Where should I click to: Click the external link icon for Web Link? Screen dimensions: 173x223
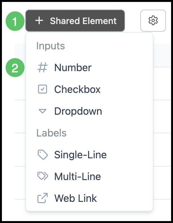tap(42, 198)
